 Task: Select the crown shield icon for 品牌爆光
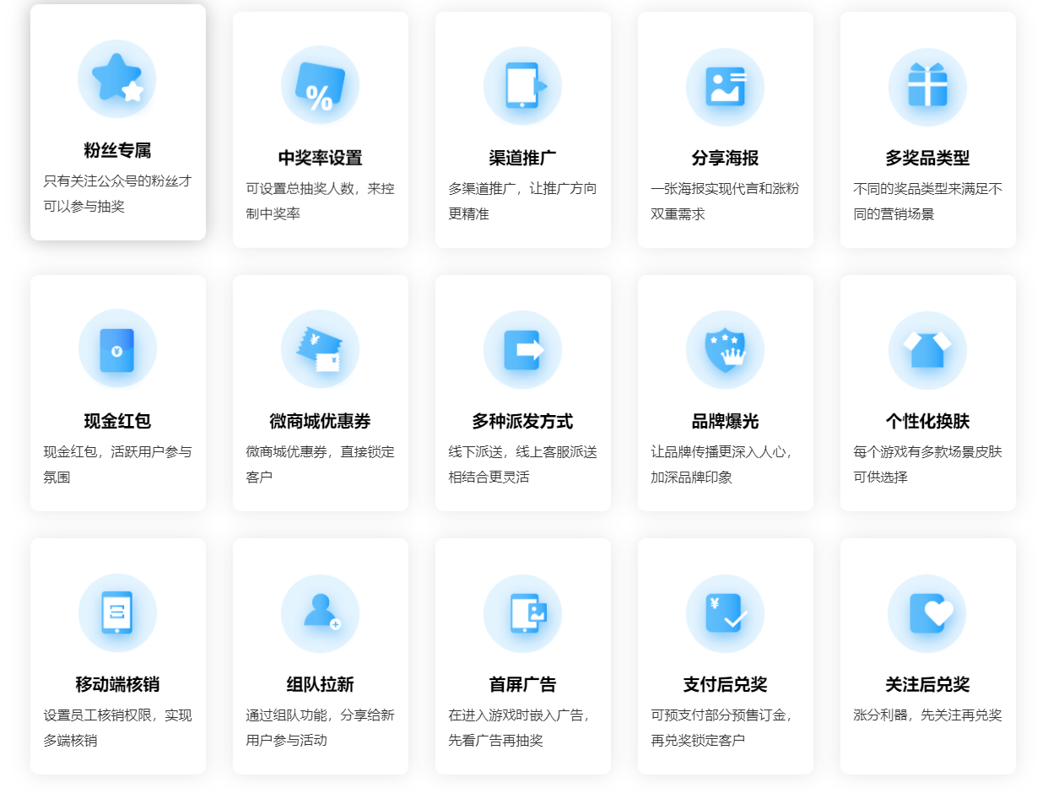pyautogui.click(x=725, y=349)
